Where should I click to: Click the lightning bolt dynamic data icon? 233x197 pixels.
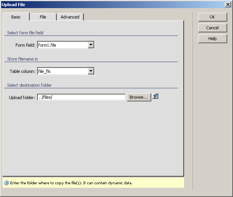click(155, 96)
